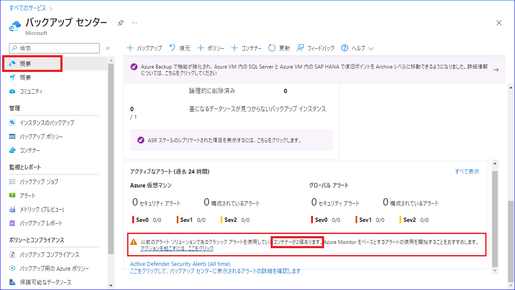Viewport: 515px width, 290px height.
Task: Click the plus icon for ポリシー
Action: click(x=201, y=48)
